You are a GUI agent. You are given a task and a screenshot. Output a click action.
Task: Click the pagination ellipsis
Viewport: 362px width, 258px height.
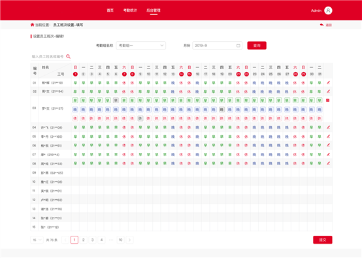111,240
